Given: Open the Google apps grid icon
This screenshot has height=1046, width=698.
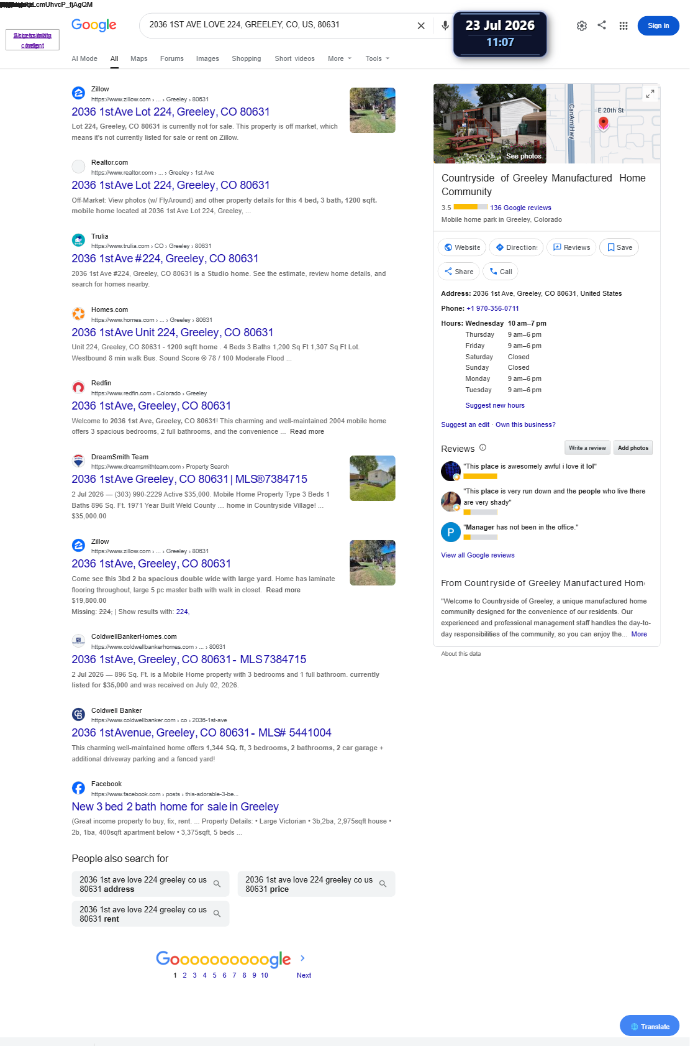Looking at the screenshot, I should click(x=623, y=25).
